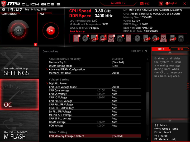Open the BIOS search icon
The height and width of the screenshot is (142, 190).
[x=161, y=4]
